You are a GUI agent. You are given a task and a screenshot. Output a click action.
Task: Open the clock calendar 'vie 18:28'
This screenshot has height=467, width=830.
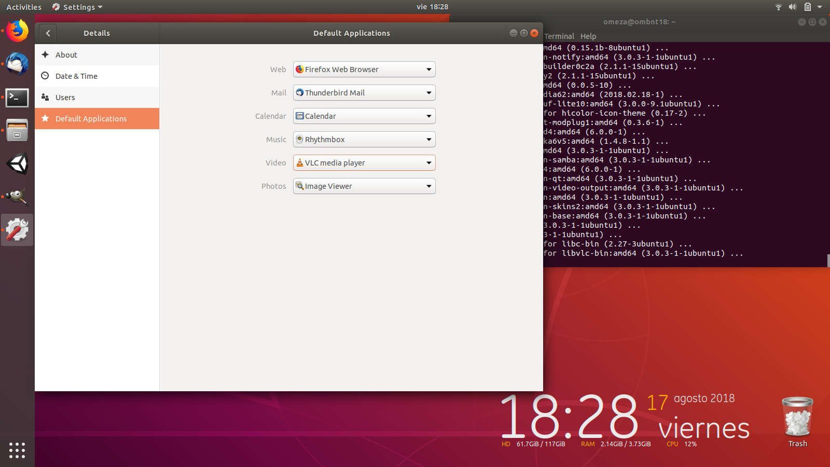(x=432, y=7)
